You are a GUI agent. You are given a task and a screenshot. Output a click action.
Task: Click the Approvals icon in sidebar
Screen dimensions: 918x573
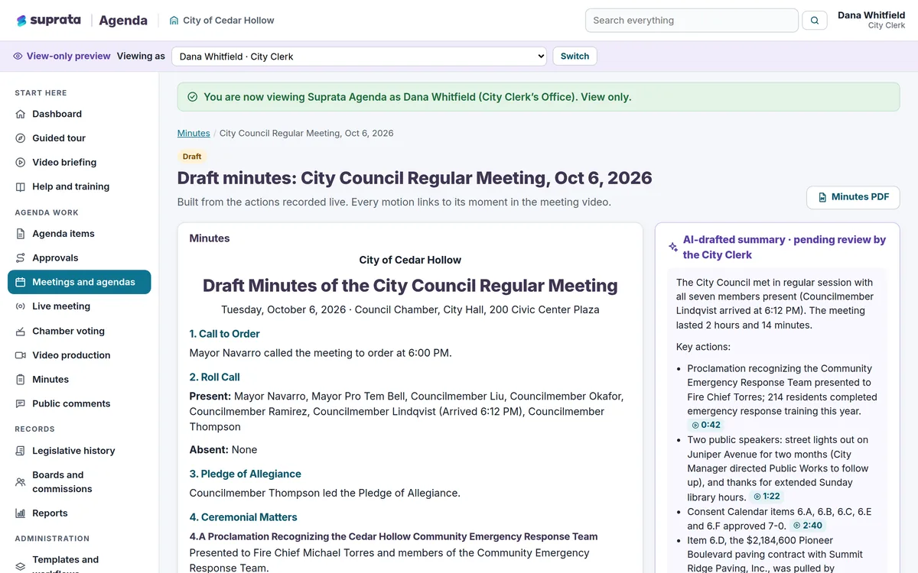pos(21,258)
